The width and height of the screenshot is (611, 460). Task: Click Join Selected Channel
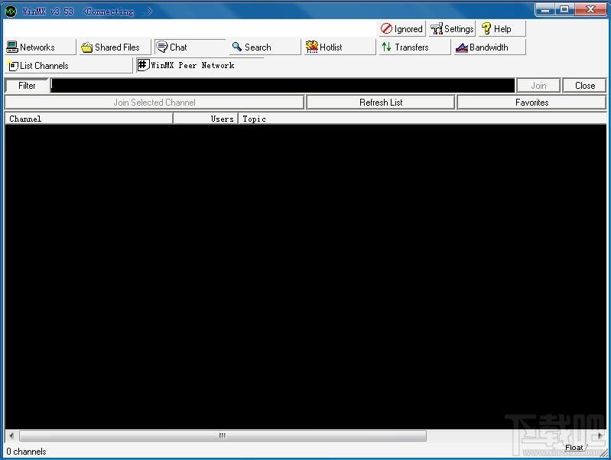point(154,103)
